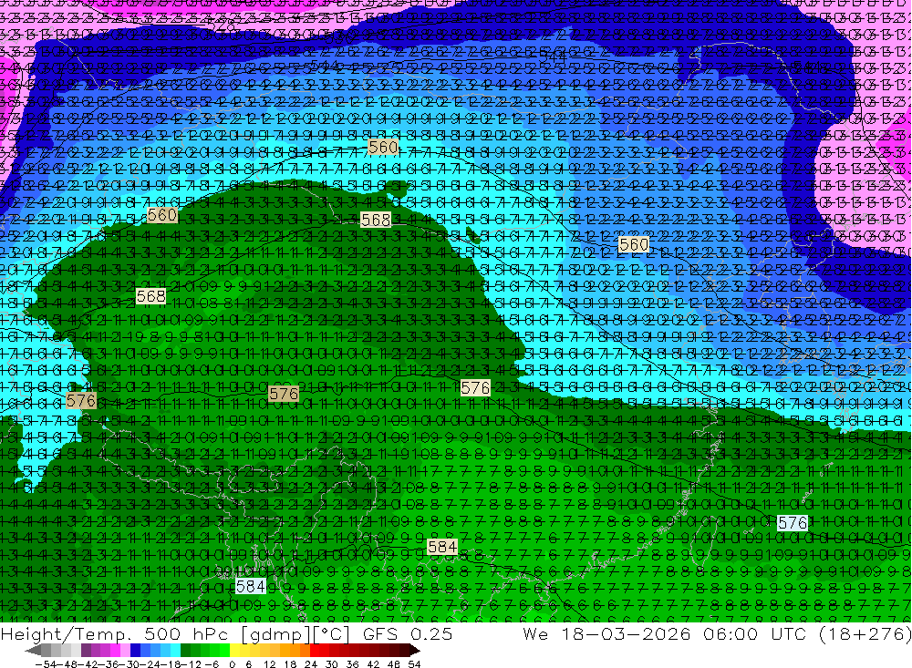Image resolution: width=912 pixels, height=668 pixels.
Task: Click the "-42" legend value
Action: click(x=88, y=664)
